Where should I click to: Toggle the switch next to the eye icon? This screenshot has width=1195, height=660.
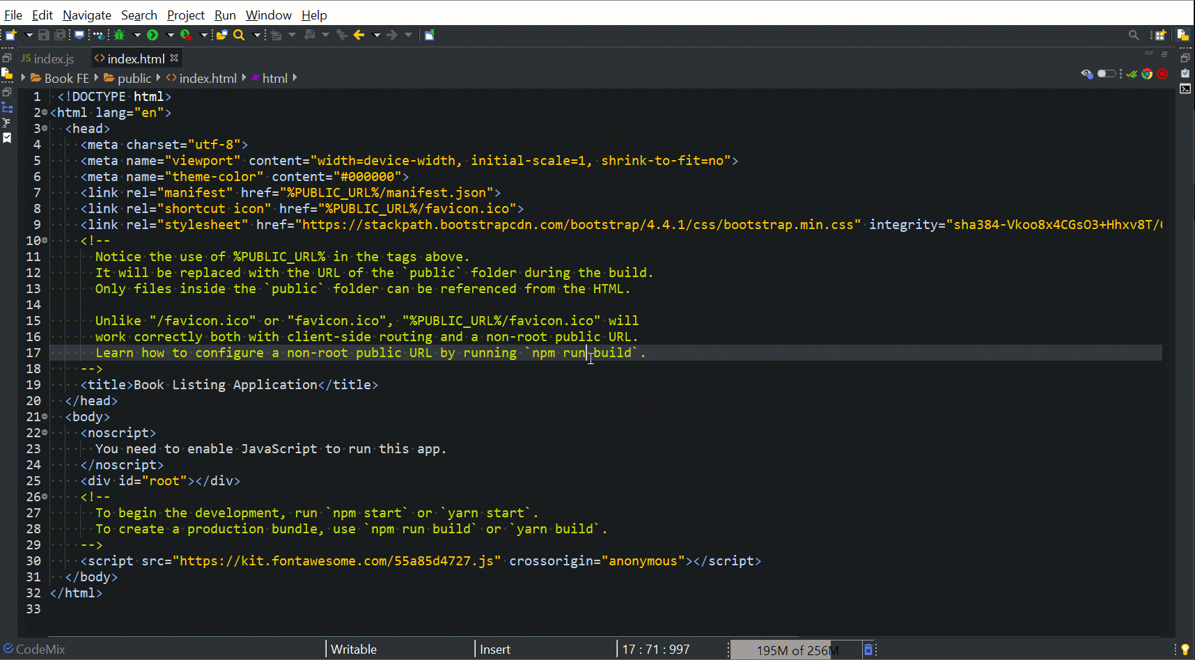[x=1106, y=74]
